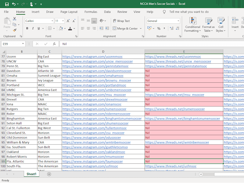Apply the red Font Color A
Screen dimensions: 244x183
[70, 28]
